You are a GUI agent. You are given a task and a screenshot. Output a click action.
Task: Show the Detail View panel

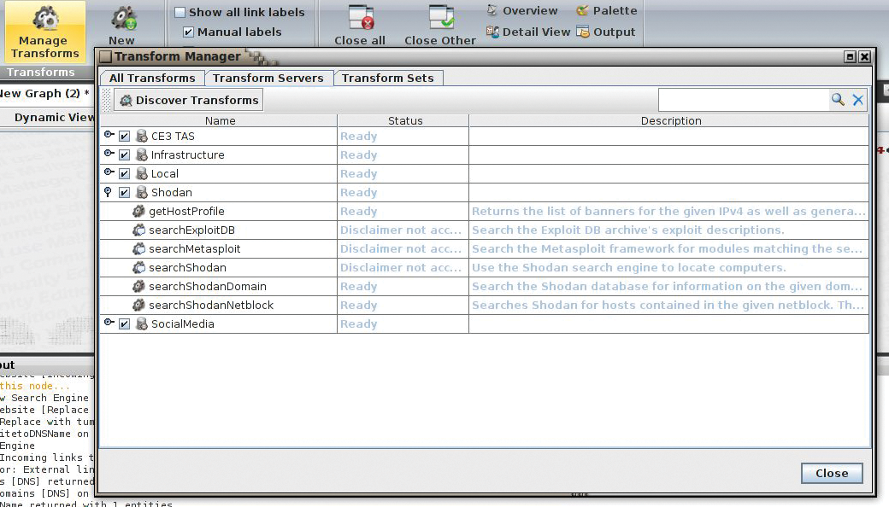pos(528,32)
